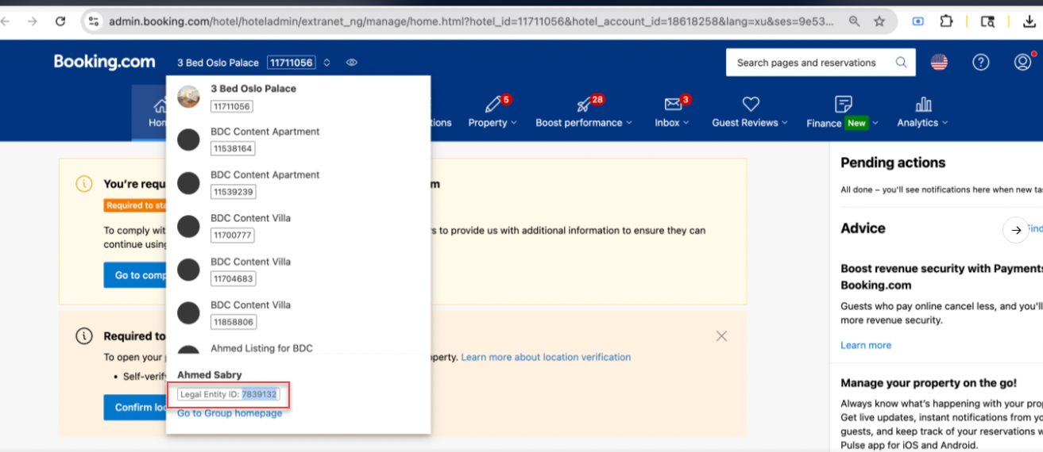Click the Boost performance rocket icon
Image resolution: width=1043 pixels, height=452 pixels.
point(584,104)
